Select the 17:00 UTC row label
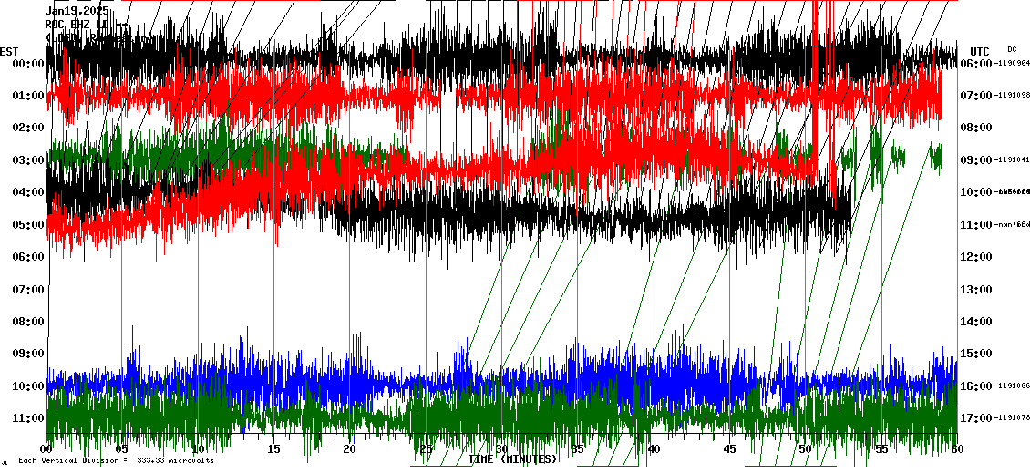The image size is (1030, 473). (x=975, y=418)
